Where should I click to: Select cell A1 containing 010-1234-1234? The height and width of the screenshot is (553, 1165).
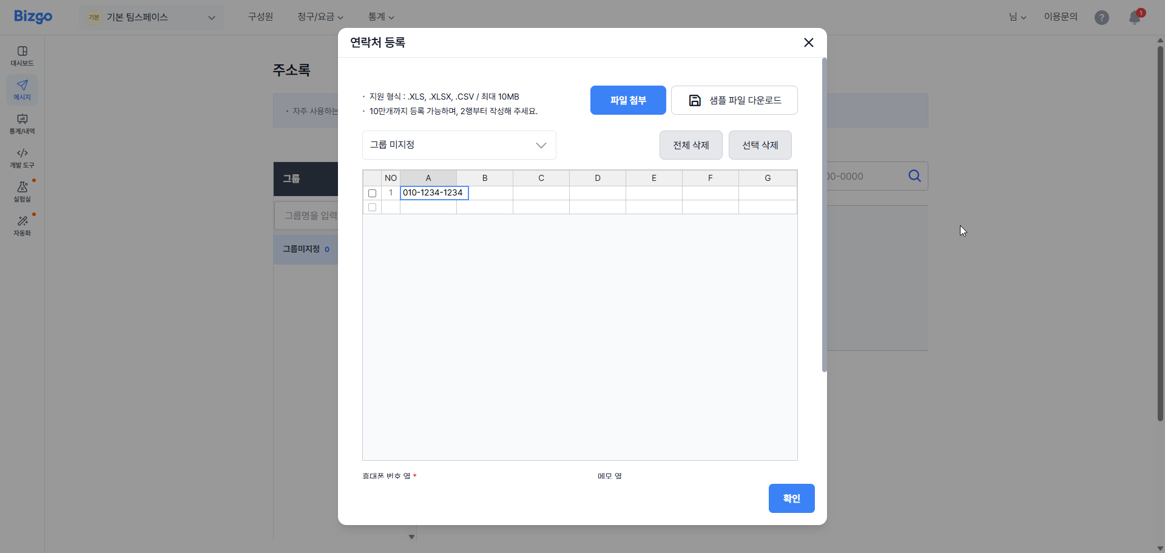[433, 192]
